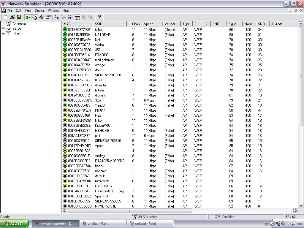Viewport: 304px width, 228px height.
Task: Sort by the SNR+ column header
Action: (x=263, y=24)
